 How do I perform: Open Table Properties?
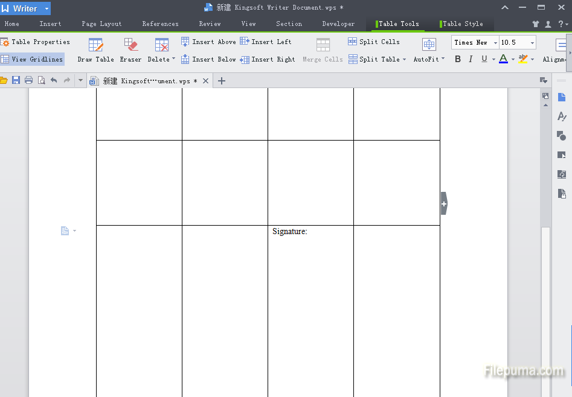pos(35,42)
